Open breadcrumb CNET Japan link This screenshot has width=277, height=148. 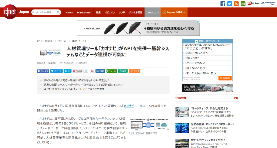[44, 41]
